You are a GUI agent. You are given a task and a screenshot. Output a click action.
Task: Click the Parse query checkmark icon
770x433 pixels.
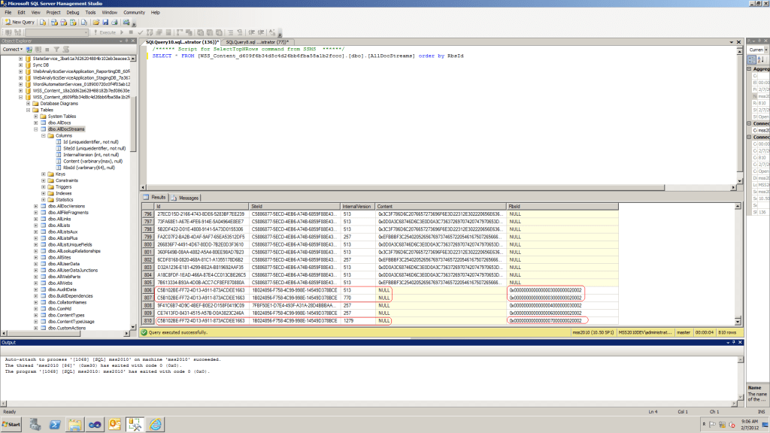[141, 32]
